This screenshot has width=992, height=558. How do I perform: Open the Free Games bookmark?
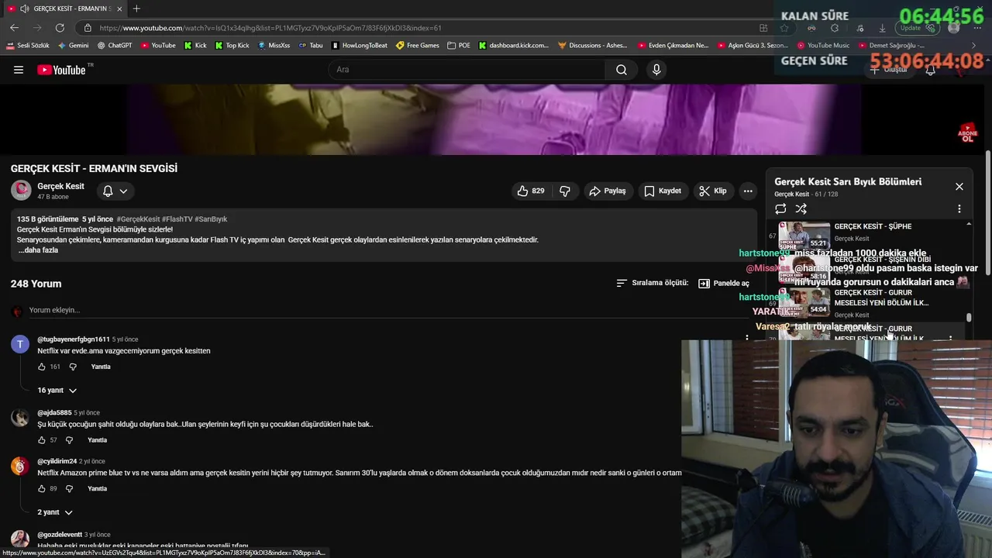pyautogui.click(x=417, y=46)
